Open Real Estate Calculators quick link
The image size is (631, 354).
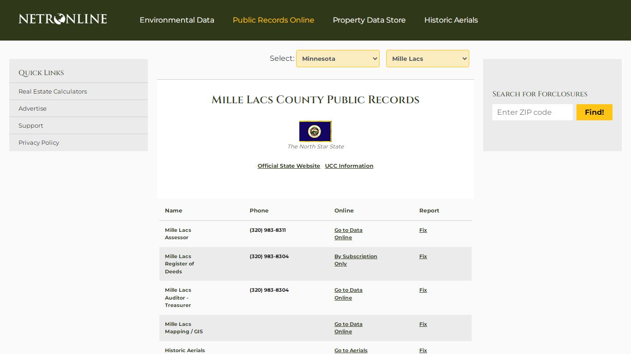pyautogui.click(x=53, y=91)
